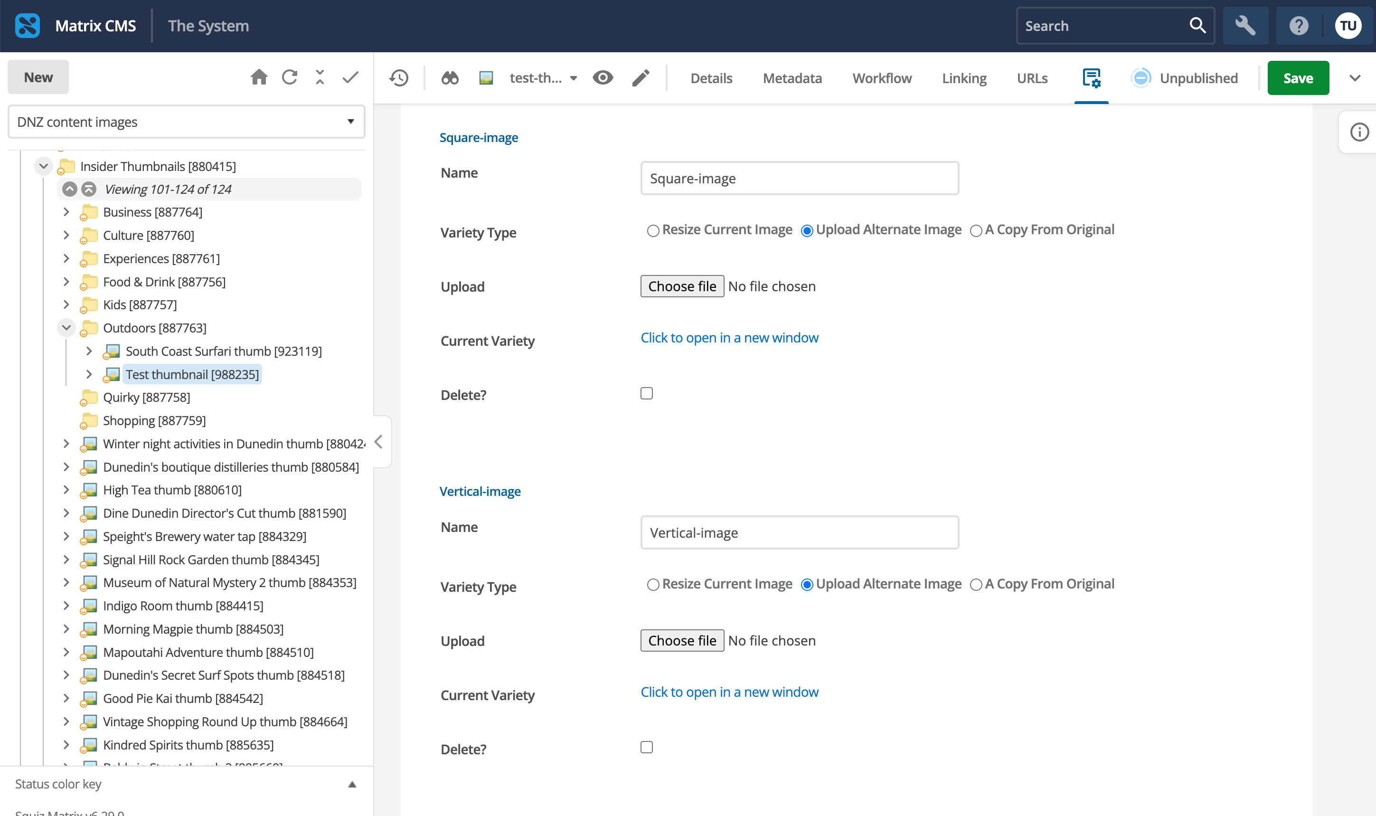Jump to first page of tree results
The width and height of the screenshot is (1376, 816).
click(x=89, y=189)
